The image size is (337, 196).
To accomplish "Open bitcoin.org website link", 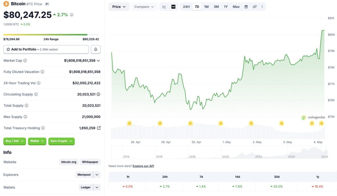I will (69, 162).
